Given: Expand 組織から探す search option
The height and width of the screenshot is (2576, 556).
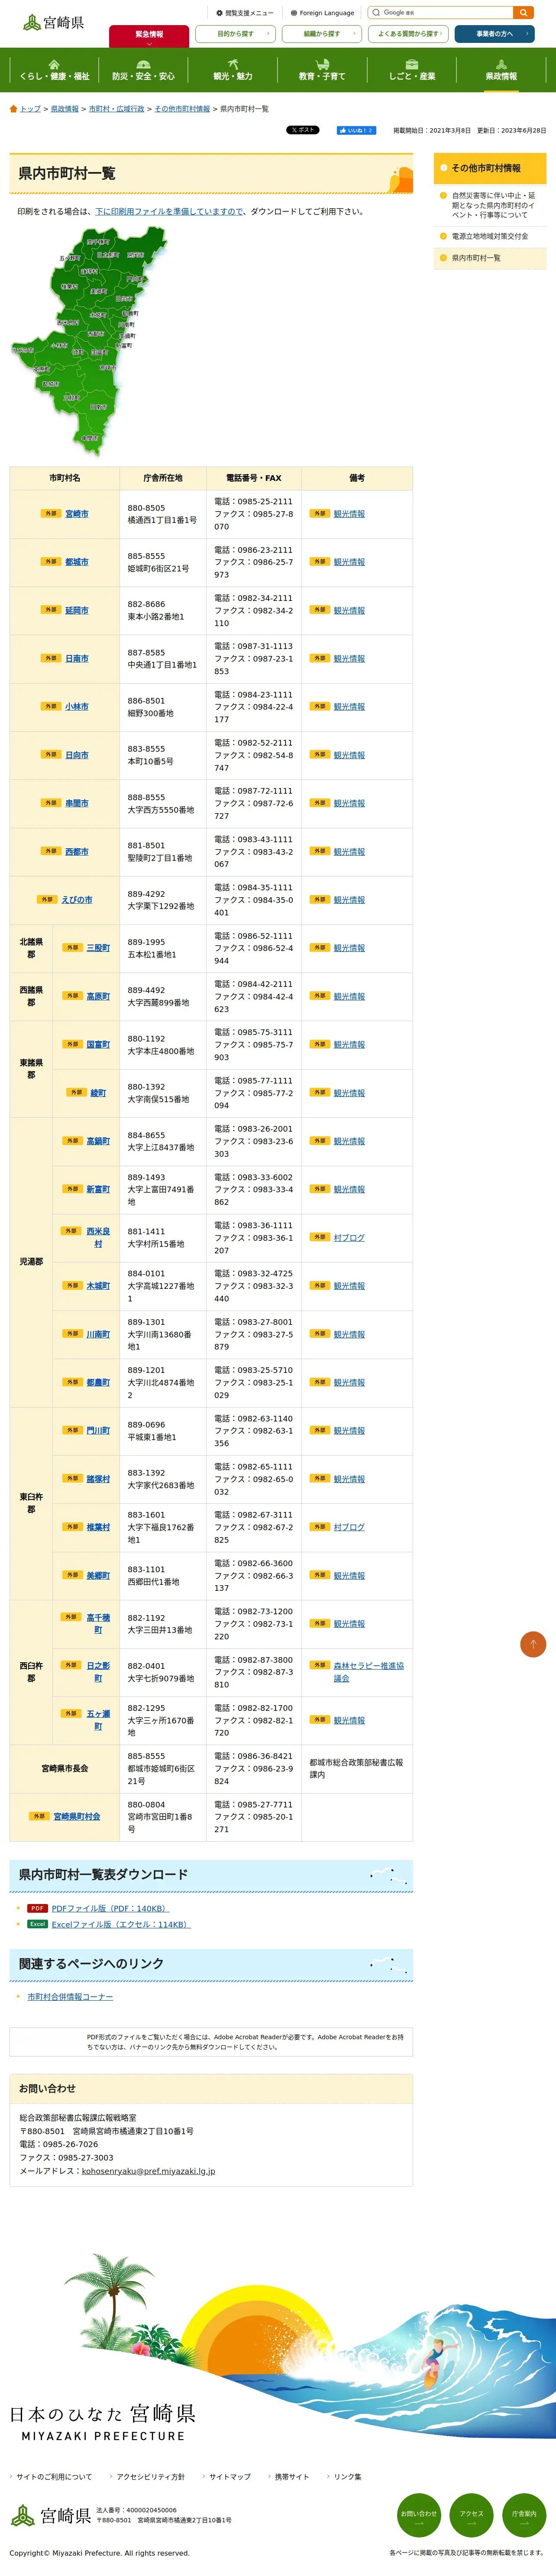Looking at the screenshot, I should (x=322, y=34).
